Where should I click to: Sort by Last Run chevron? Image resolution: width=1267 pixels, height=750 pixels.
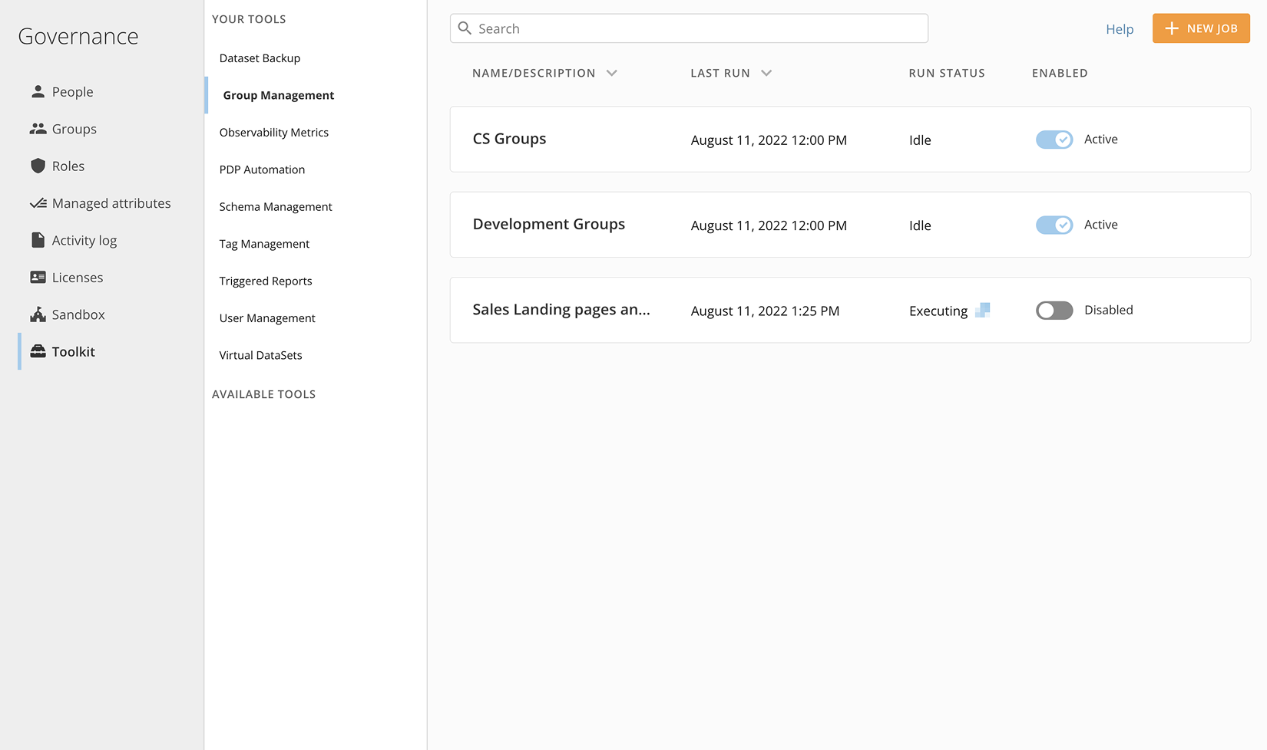click(766, 73)
